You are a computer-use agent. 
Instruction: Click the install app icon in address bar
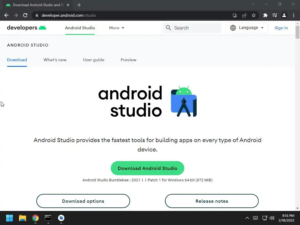point(235,15)
